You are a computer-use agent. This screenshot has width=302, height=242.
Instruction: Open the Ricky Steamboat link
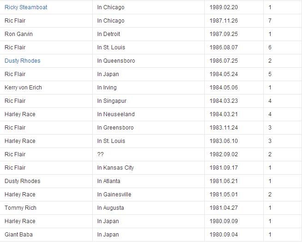click(x=26, y=7)
